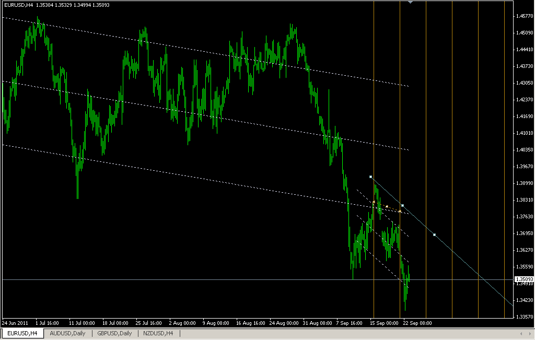Click the 24 Jun 2011 date label

click(x=15, y=323)
